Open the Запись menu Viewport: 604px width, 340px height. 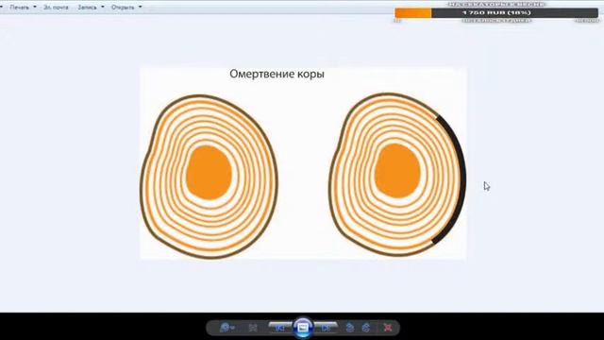point(87,8)
